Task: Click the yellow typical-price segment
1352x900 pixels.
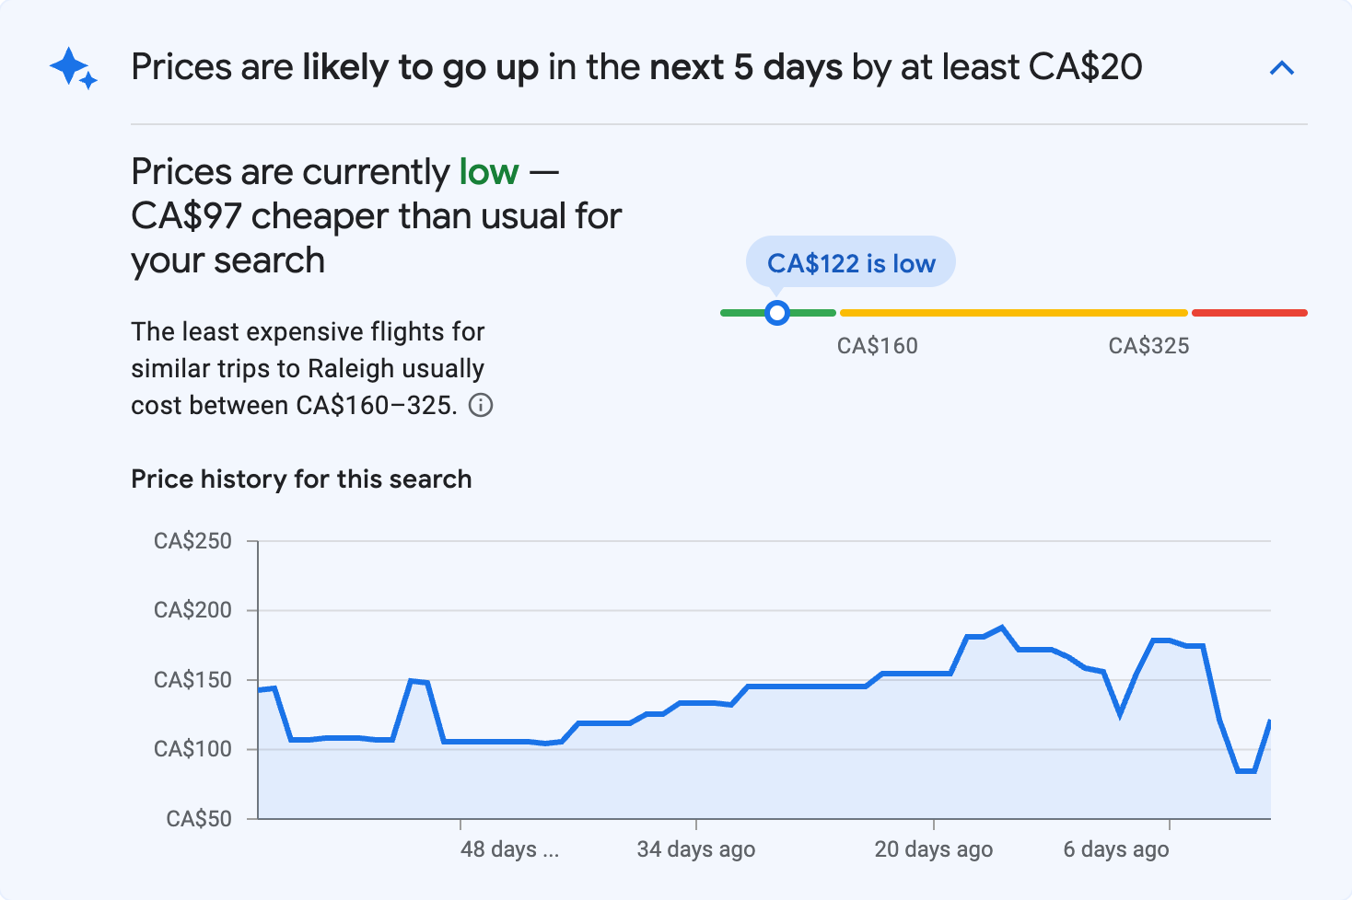Action: point(1013,313)
